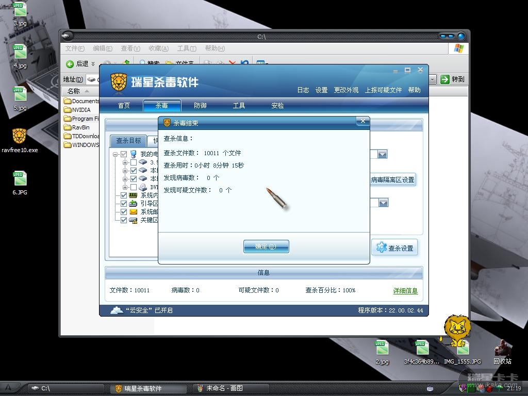Open the 设置 menu in Rising header

322,90
